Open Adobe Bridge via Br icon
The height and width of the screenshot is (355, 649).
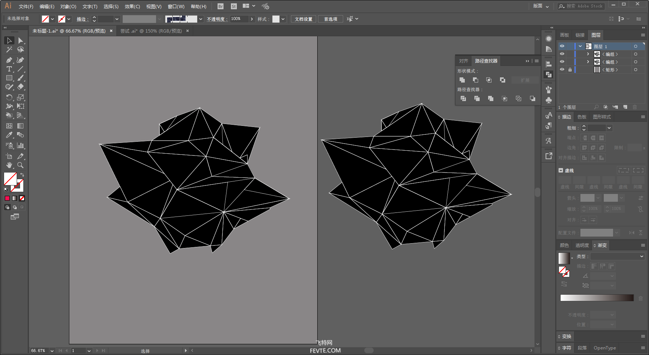click(221, 6)
